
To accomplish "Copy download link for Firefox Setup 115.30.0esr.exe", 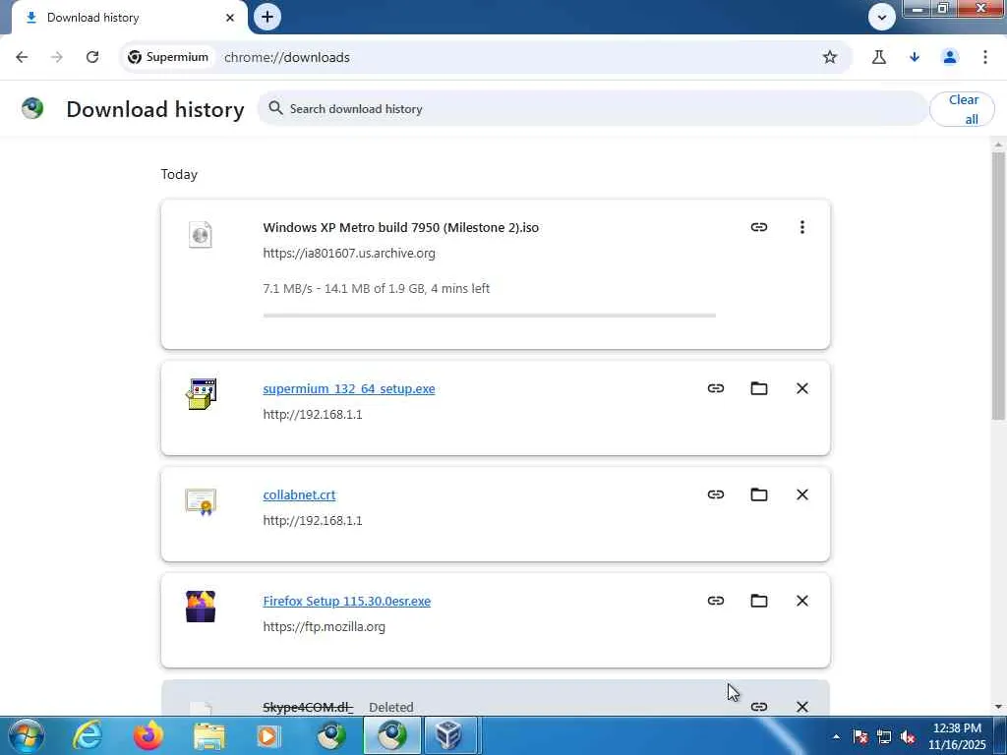I will 716,601.
